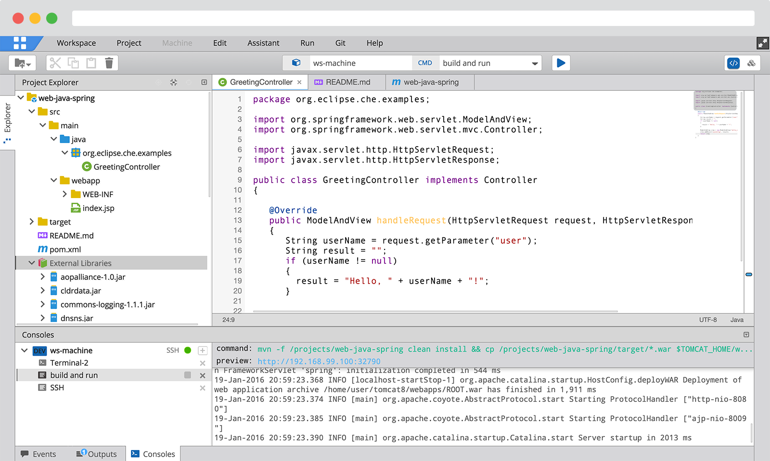Open the preview URL link
This screenshot has height=461, width=770.
[319, 361]
